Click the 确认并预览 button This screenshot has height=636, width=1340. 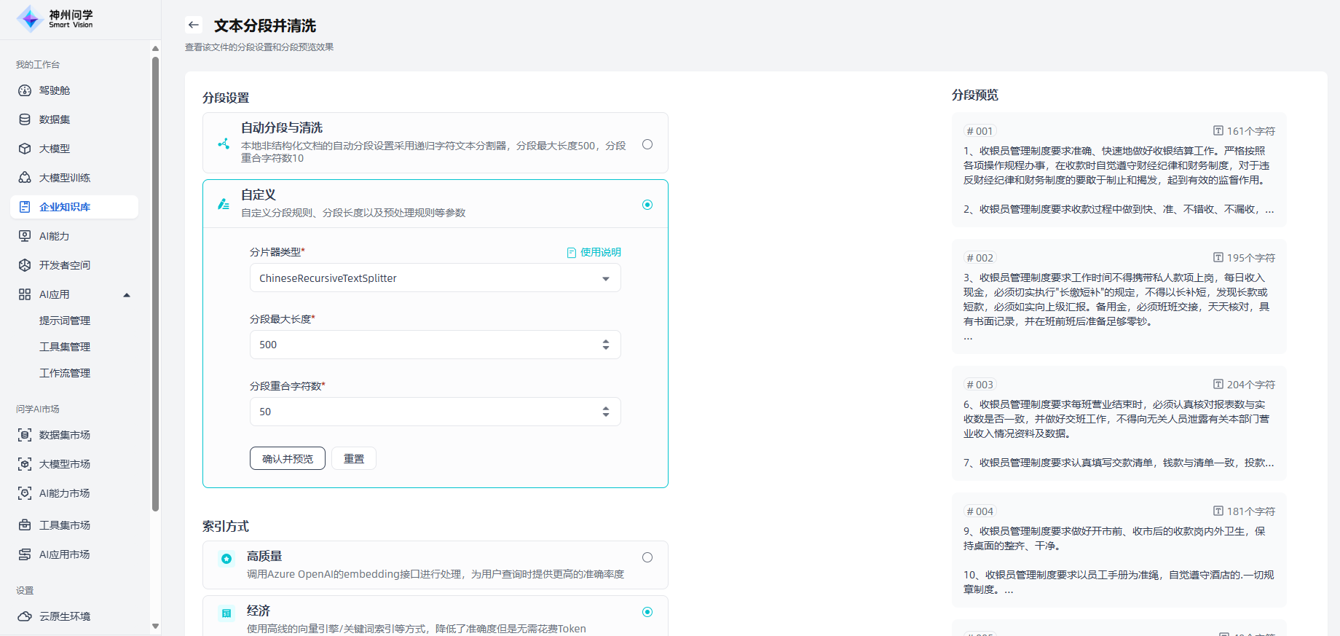click(x=288, y=458)
